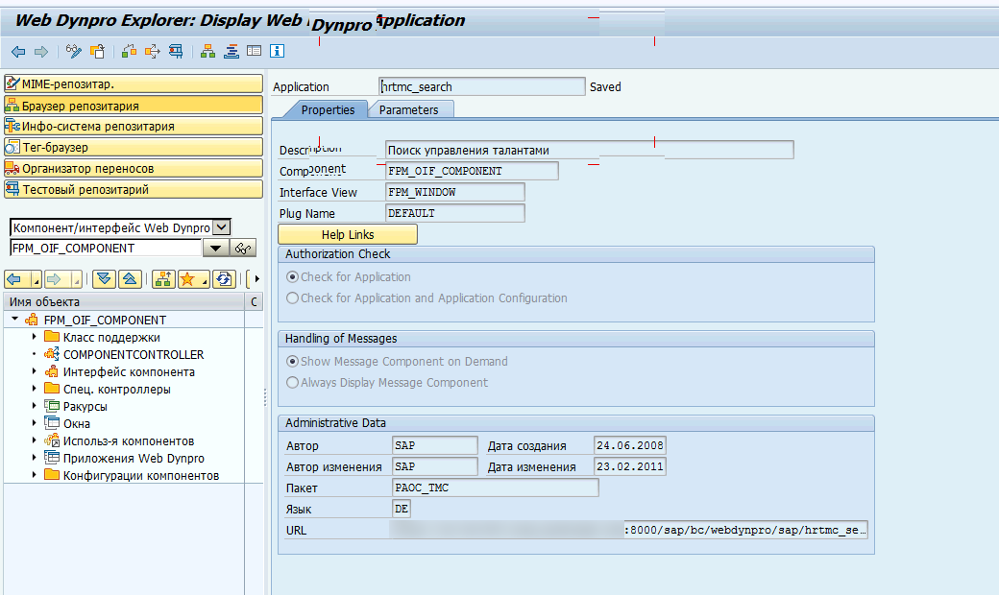Click the Test/Execute vise icon
Image resolution: width=999 pixels, height=595 pixels.
click(x=176, y=52)
